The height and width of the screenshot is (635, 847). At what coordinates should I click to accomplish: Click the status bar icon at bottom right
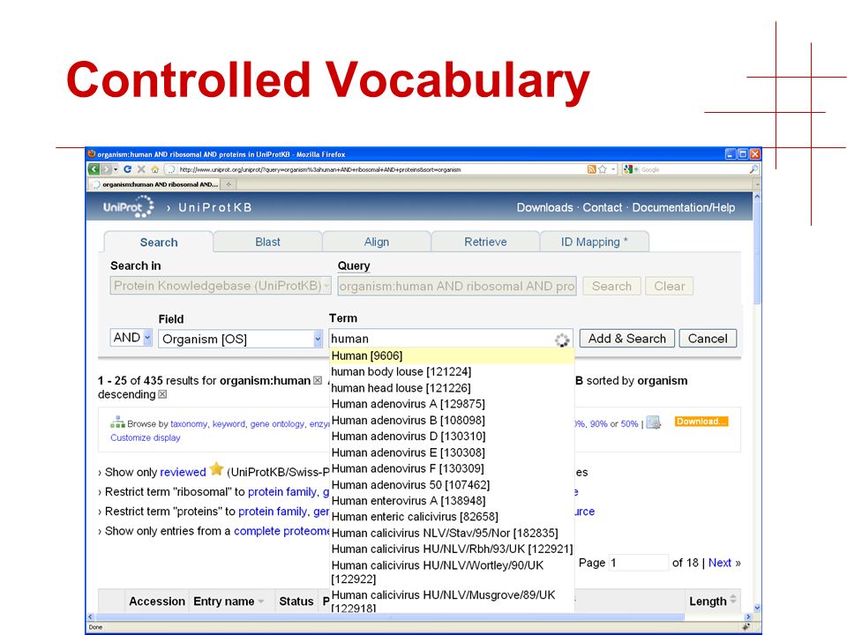[x=746, y=627]
